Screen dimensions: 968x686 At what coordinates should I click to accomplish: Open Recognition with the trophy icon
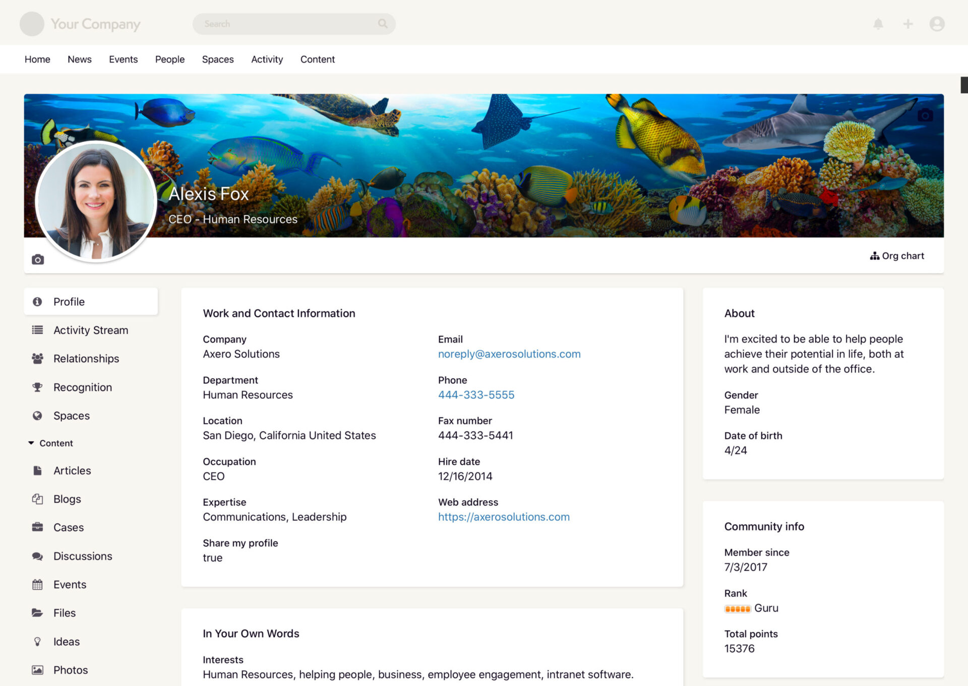82,387
